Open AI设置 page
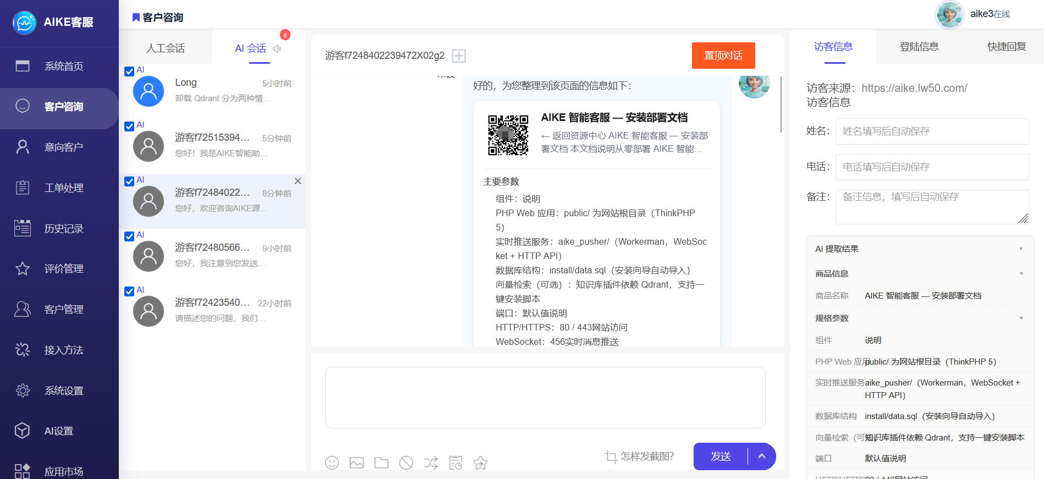This screenshot has width=1044, height=479. (x=59, y=431)
